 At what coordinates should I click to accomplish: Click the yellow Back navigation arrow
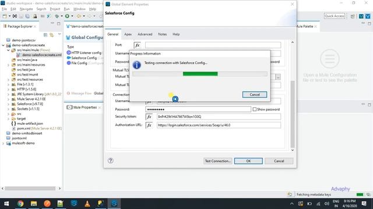79,16
